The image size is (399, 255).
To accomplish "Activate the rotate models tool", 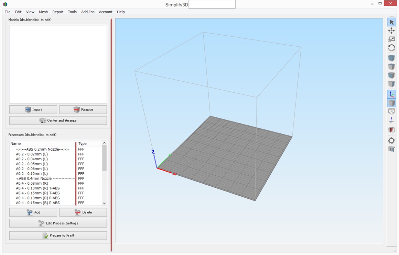I will click(391, 48).
